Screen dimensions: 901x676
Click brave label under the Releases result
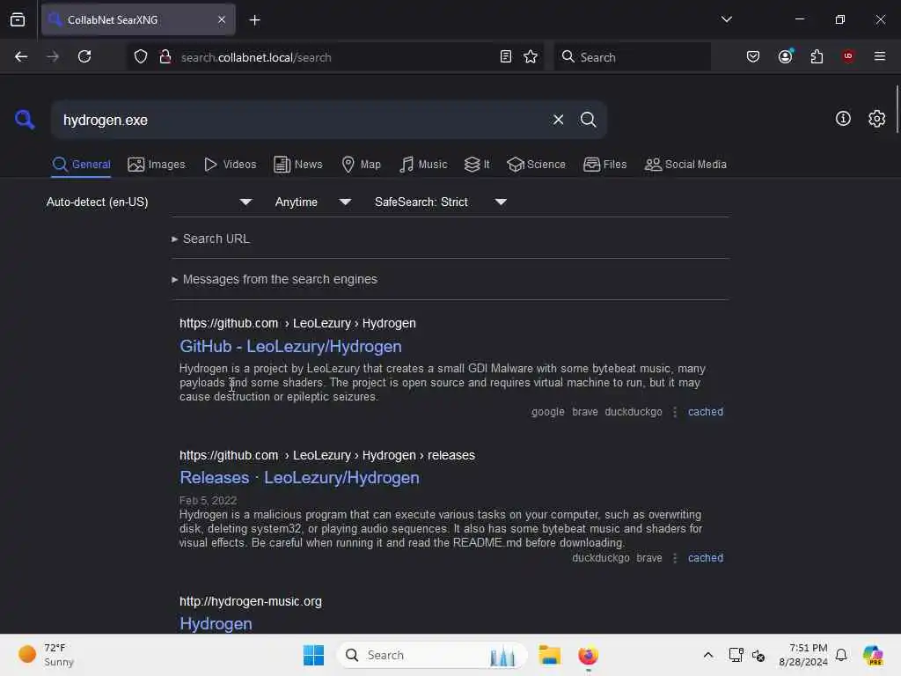649,557
